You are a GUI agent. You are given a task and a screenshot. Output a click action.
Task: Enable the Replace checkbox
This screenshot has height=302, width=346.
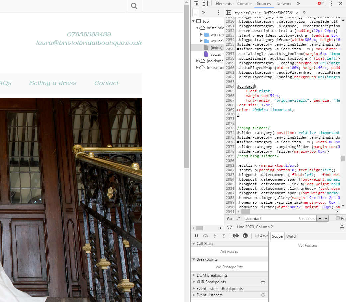click(x=338, y=218)
